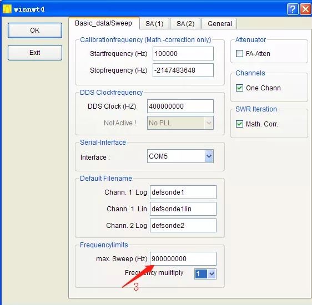312x305 pixels.
Task: Edit the Chann. 1 Lin filename field
Action: click(183, 209)
